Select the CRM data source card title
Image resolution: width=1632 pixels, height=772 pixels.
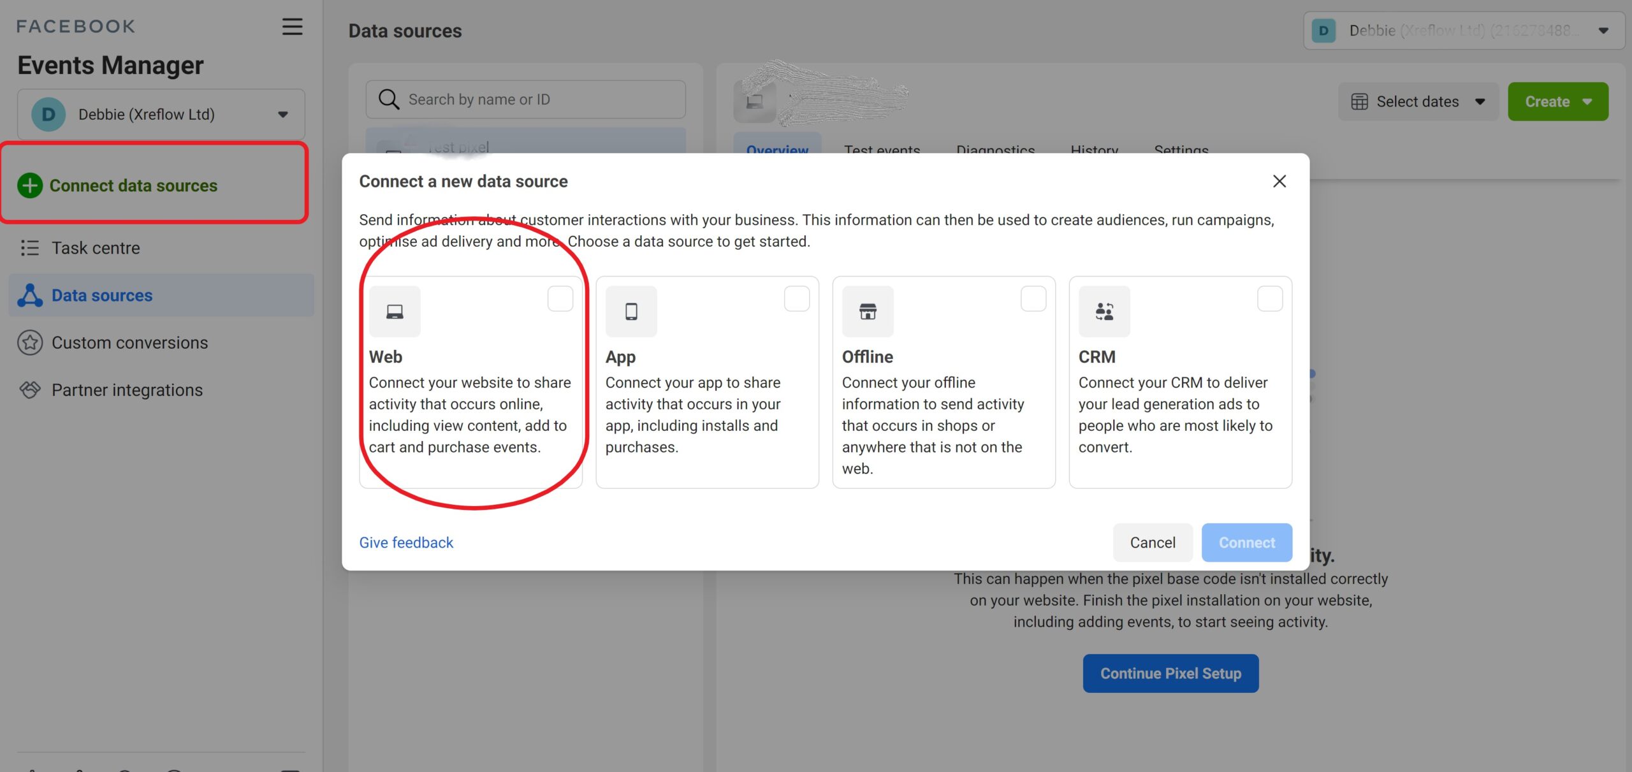(x=1097, y=357)
